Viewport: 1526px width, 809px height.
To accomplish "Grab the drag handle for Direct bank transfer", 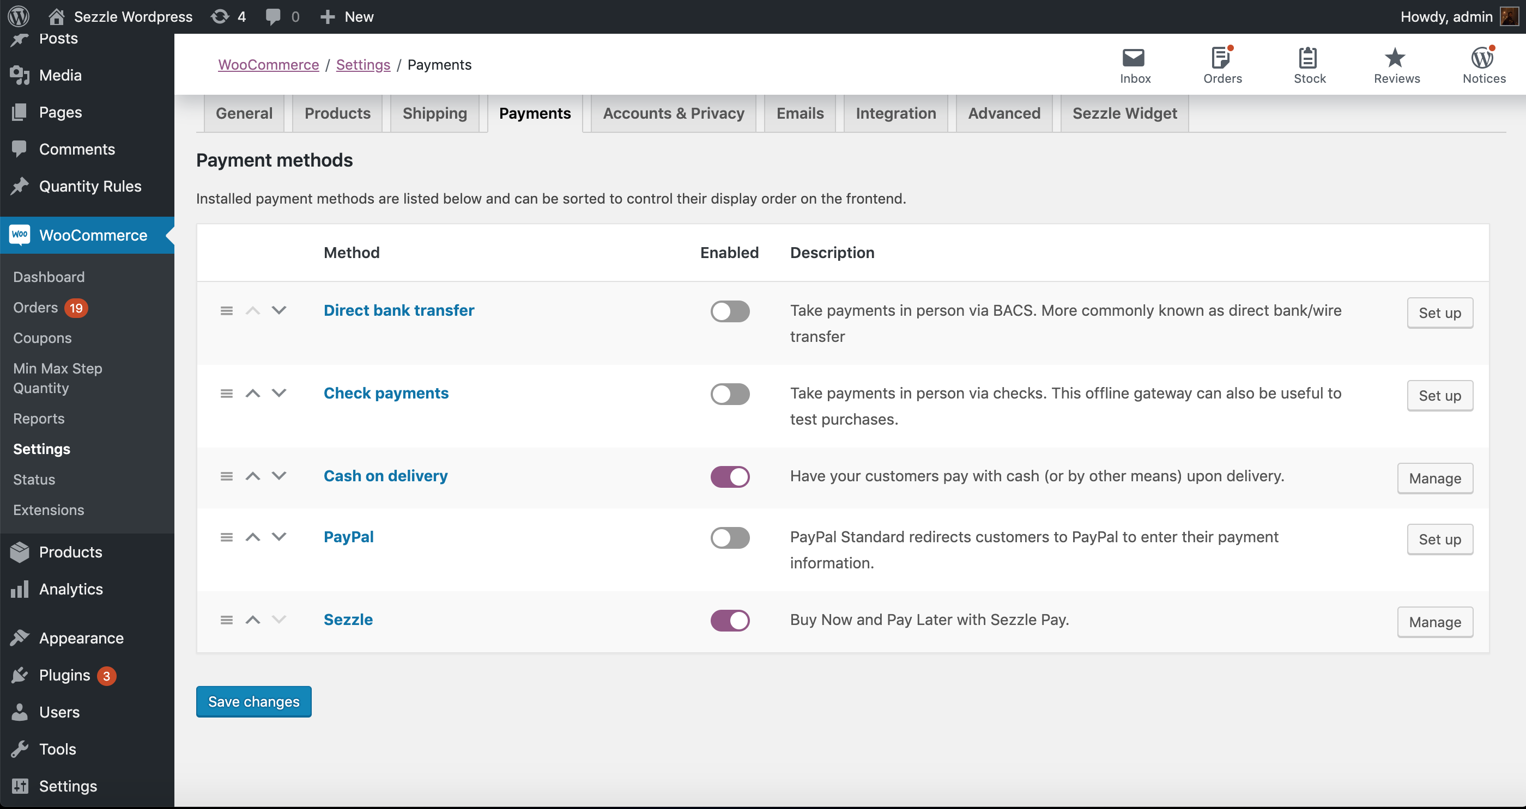I will [226, 311].
